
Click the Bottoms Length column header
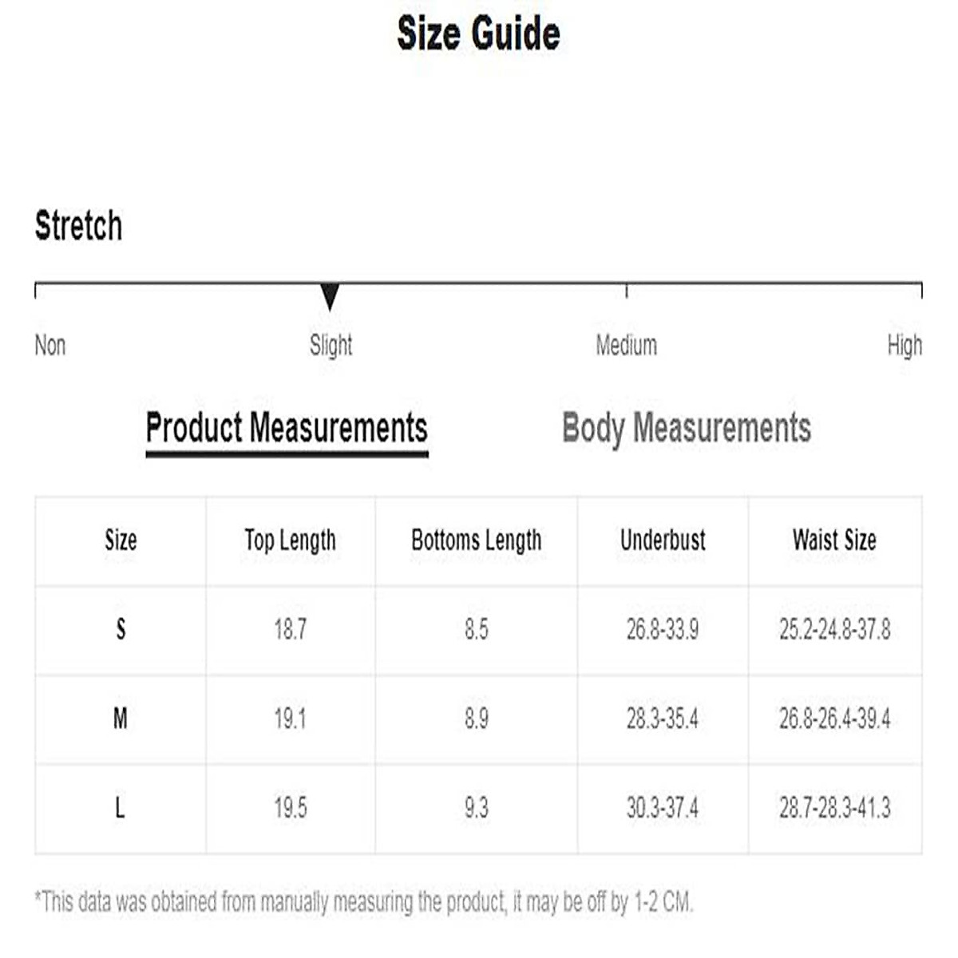click(477, 540)
